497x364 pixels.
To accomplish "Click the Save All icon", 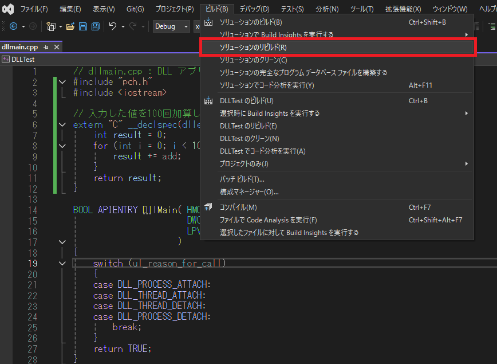I will [95, 26].
